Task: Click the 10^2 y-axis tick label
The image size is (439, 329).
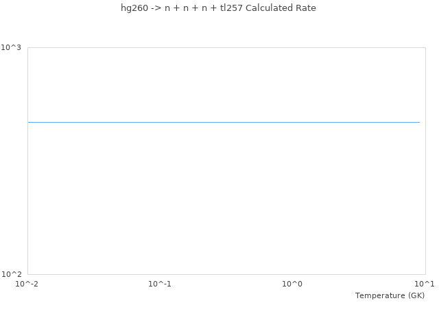Action: click(x=11, y=274)
